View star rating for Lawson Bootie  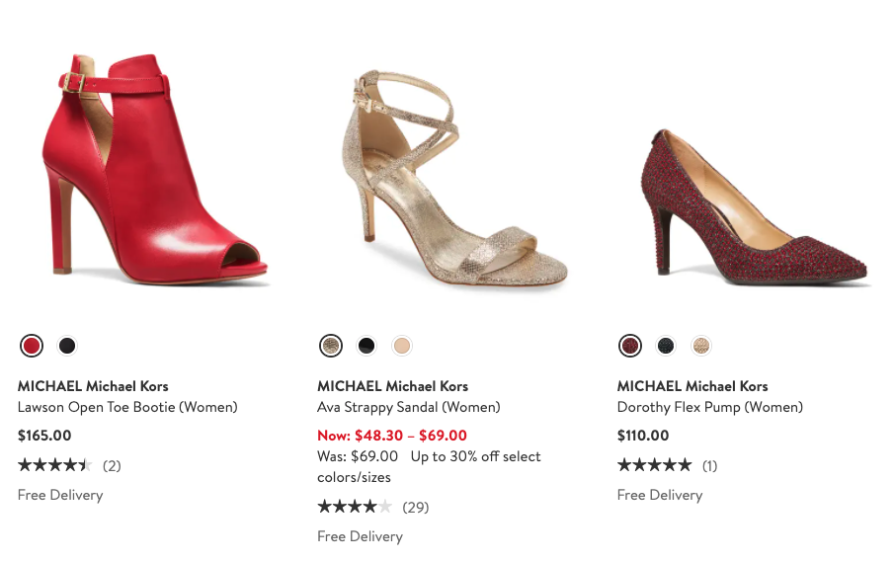point(54,465)
